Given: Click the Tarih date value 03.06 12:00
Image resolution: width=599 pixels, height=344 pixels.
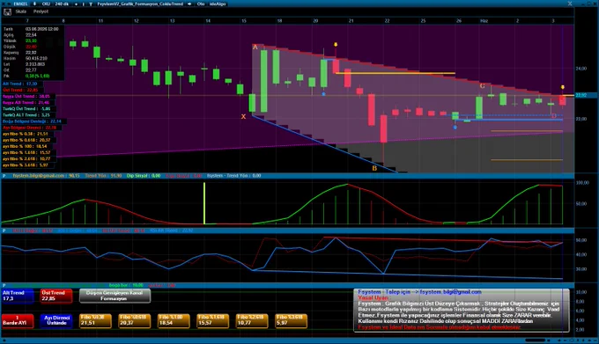Looking at the screenshot, I should 42,29.
